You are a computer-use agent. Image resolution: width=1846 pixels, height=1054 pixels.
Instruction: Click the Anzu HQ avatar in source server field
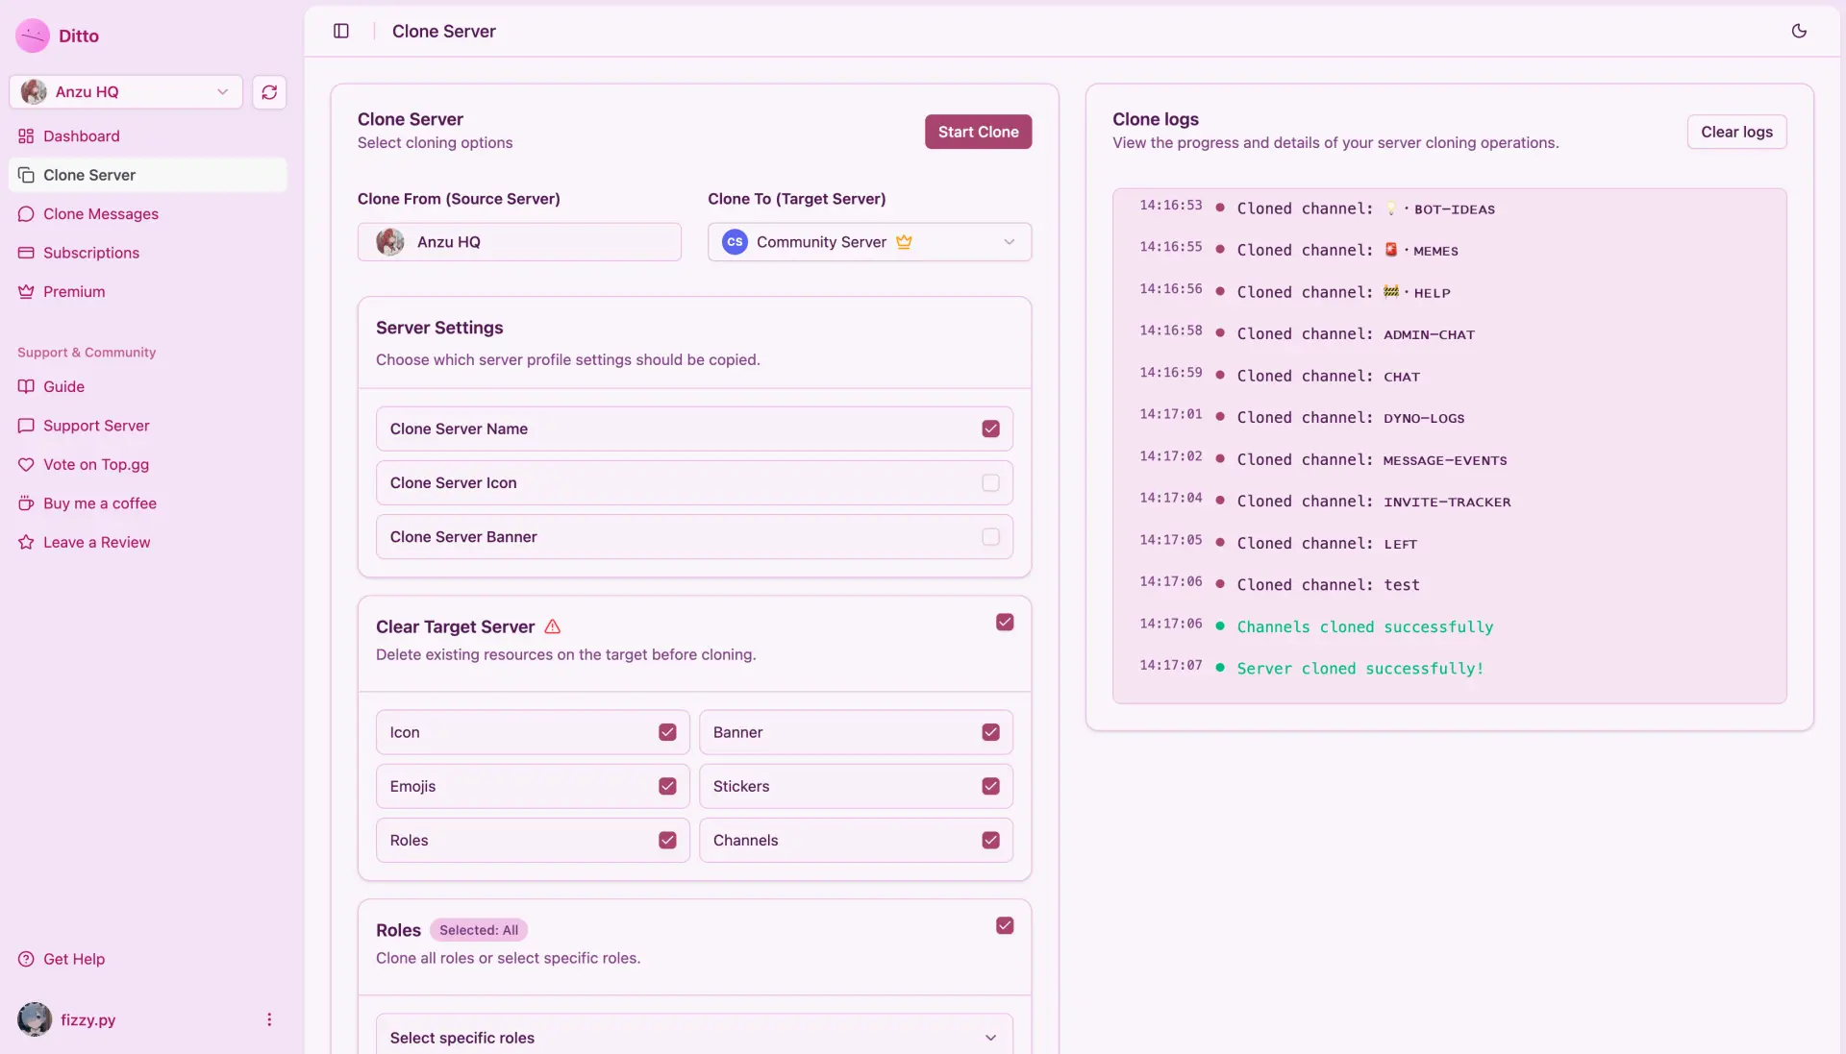390,242
